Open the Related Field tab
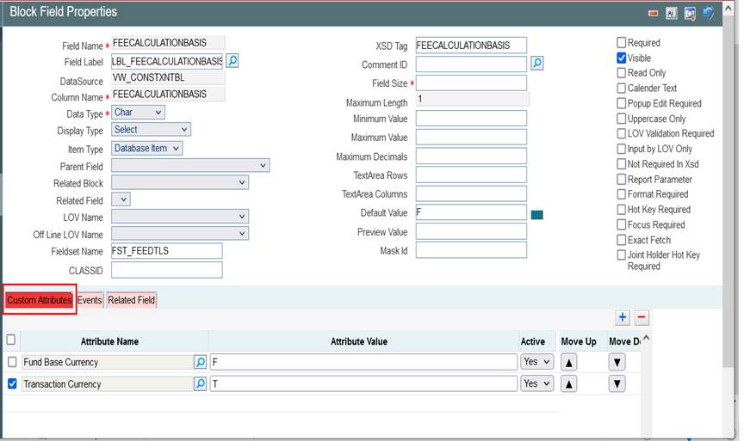Image resolution: width=744 pixels, height=441 pixels. [x=132, y=300]
